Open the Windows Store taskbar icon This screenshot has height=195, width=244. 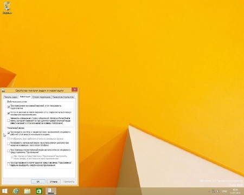click(39, 191)
